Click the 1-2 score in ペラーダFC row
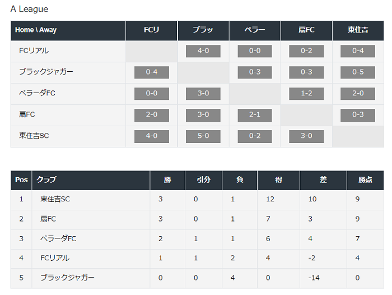Viewport: 392px width, 295px height. point(306,94)
